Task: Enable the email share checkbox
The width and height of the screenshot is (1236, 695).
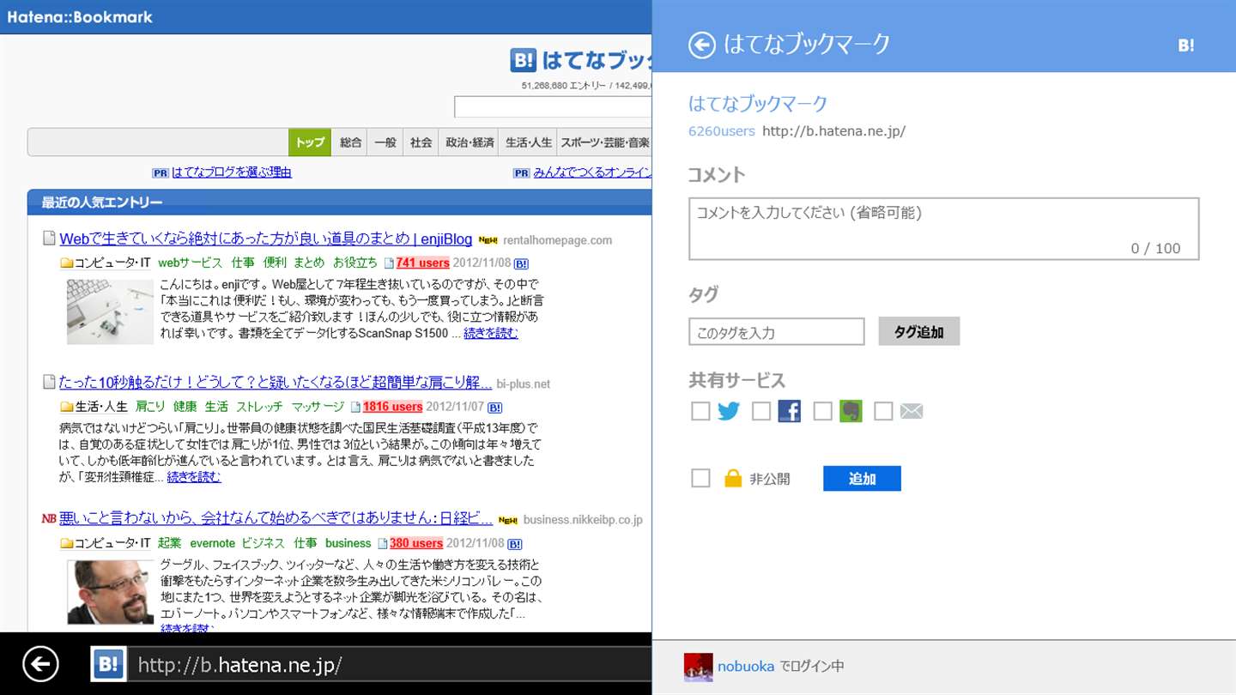Action: [883, 412]
